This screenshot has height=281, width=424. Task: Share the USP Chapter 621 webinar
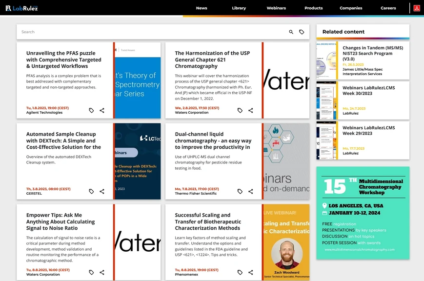coord(251,111)
